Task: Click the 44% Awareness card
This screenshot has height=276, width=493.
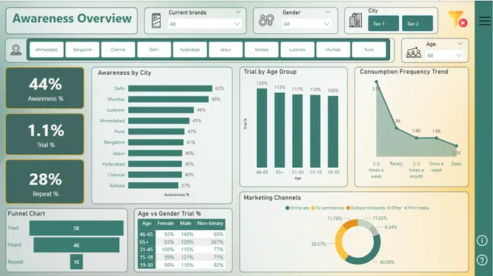Action: tap(45, 88)
